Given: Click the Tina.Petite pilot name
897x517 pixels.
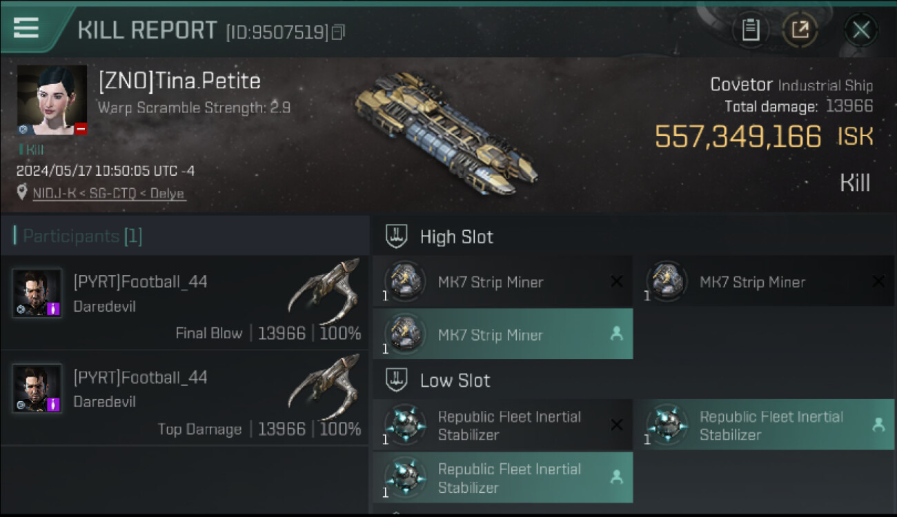Looking at the screenshot, I should tap(179, 81).
